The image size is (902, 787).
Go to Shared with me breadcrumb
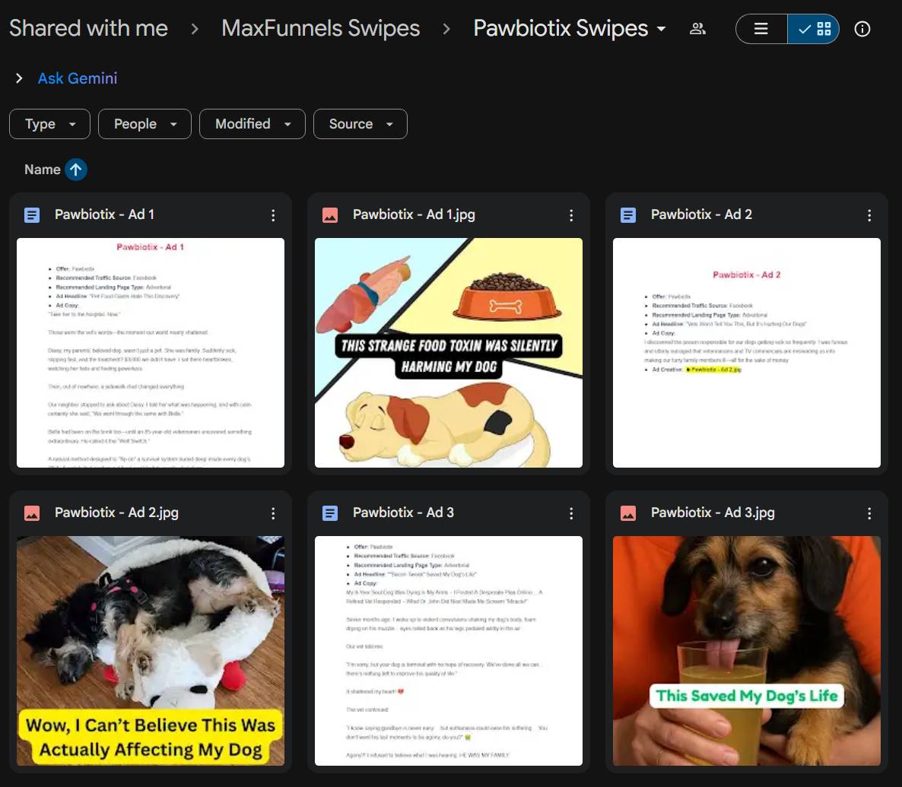[x=88, y=29]
